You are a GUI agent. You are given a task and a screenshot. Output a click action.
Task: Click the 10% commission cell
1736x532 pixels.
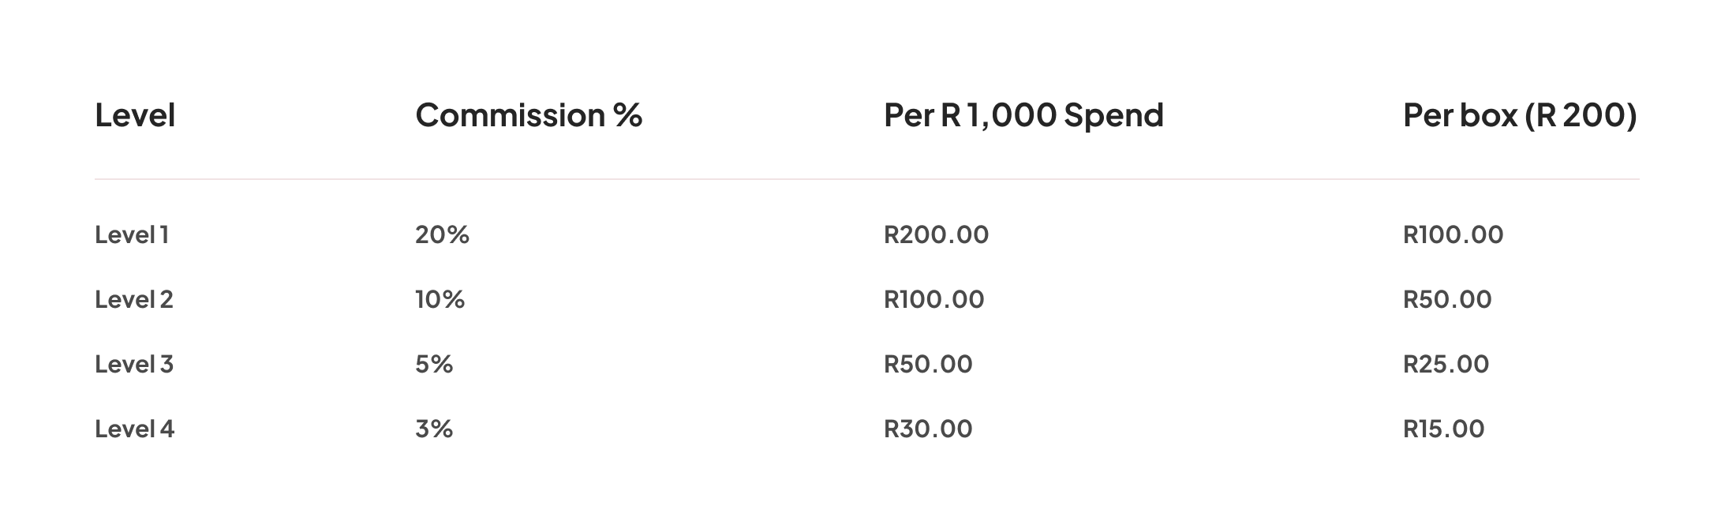click(440, 299)
